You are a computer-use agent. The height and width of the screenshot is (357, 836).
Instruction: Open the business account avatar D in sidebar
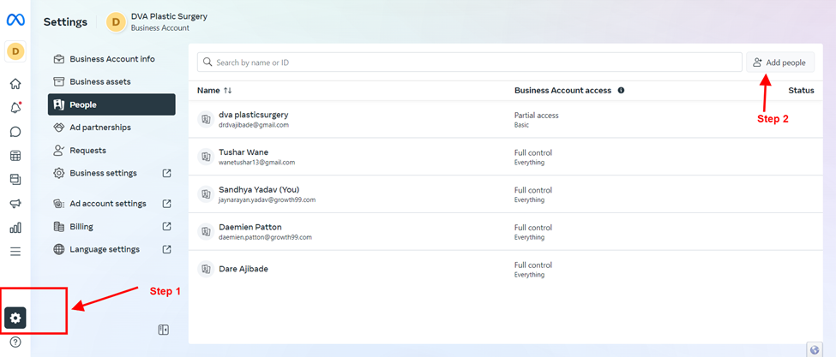pos(15,51)
